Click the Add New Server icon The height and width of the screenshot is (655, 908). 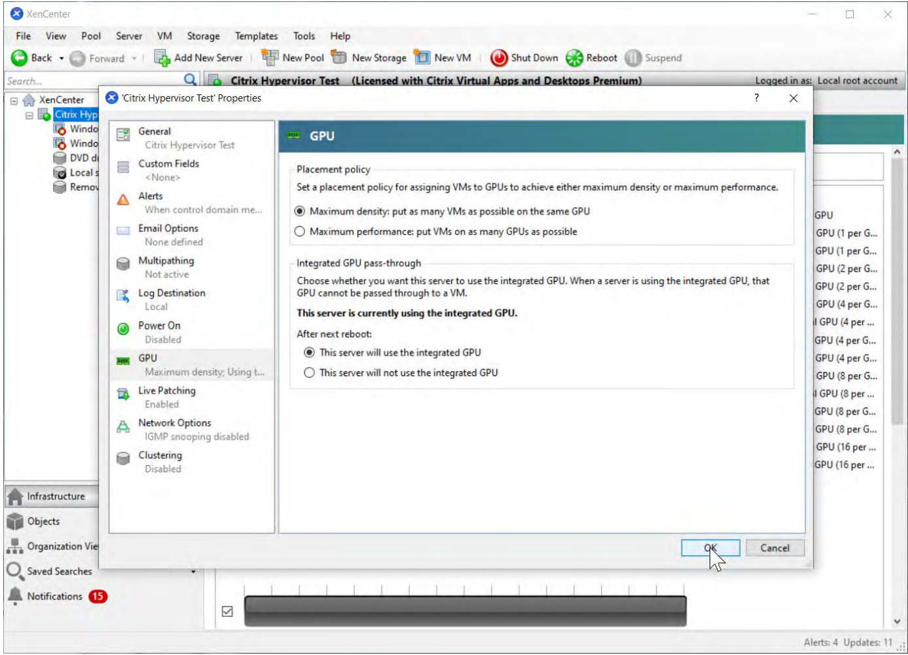162,58
